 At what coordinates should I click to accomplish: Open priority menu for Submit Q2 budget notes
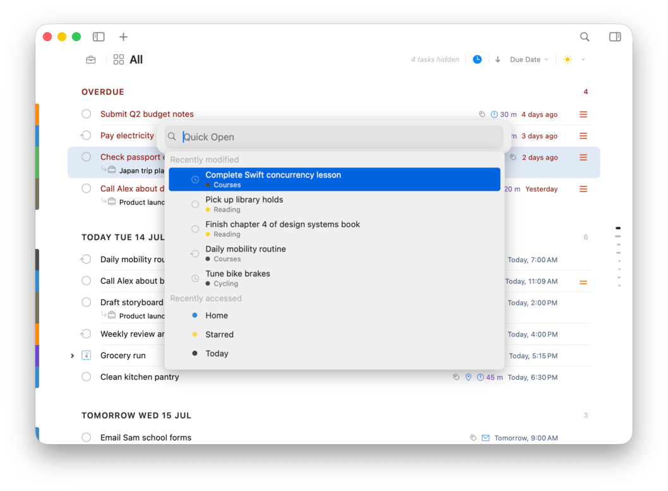click(x=583, y=114)
